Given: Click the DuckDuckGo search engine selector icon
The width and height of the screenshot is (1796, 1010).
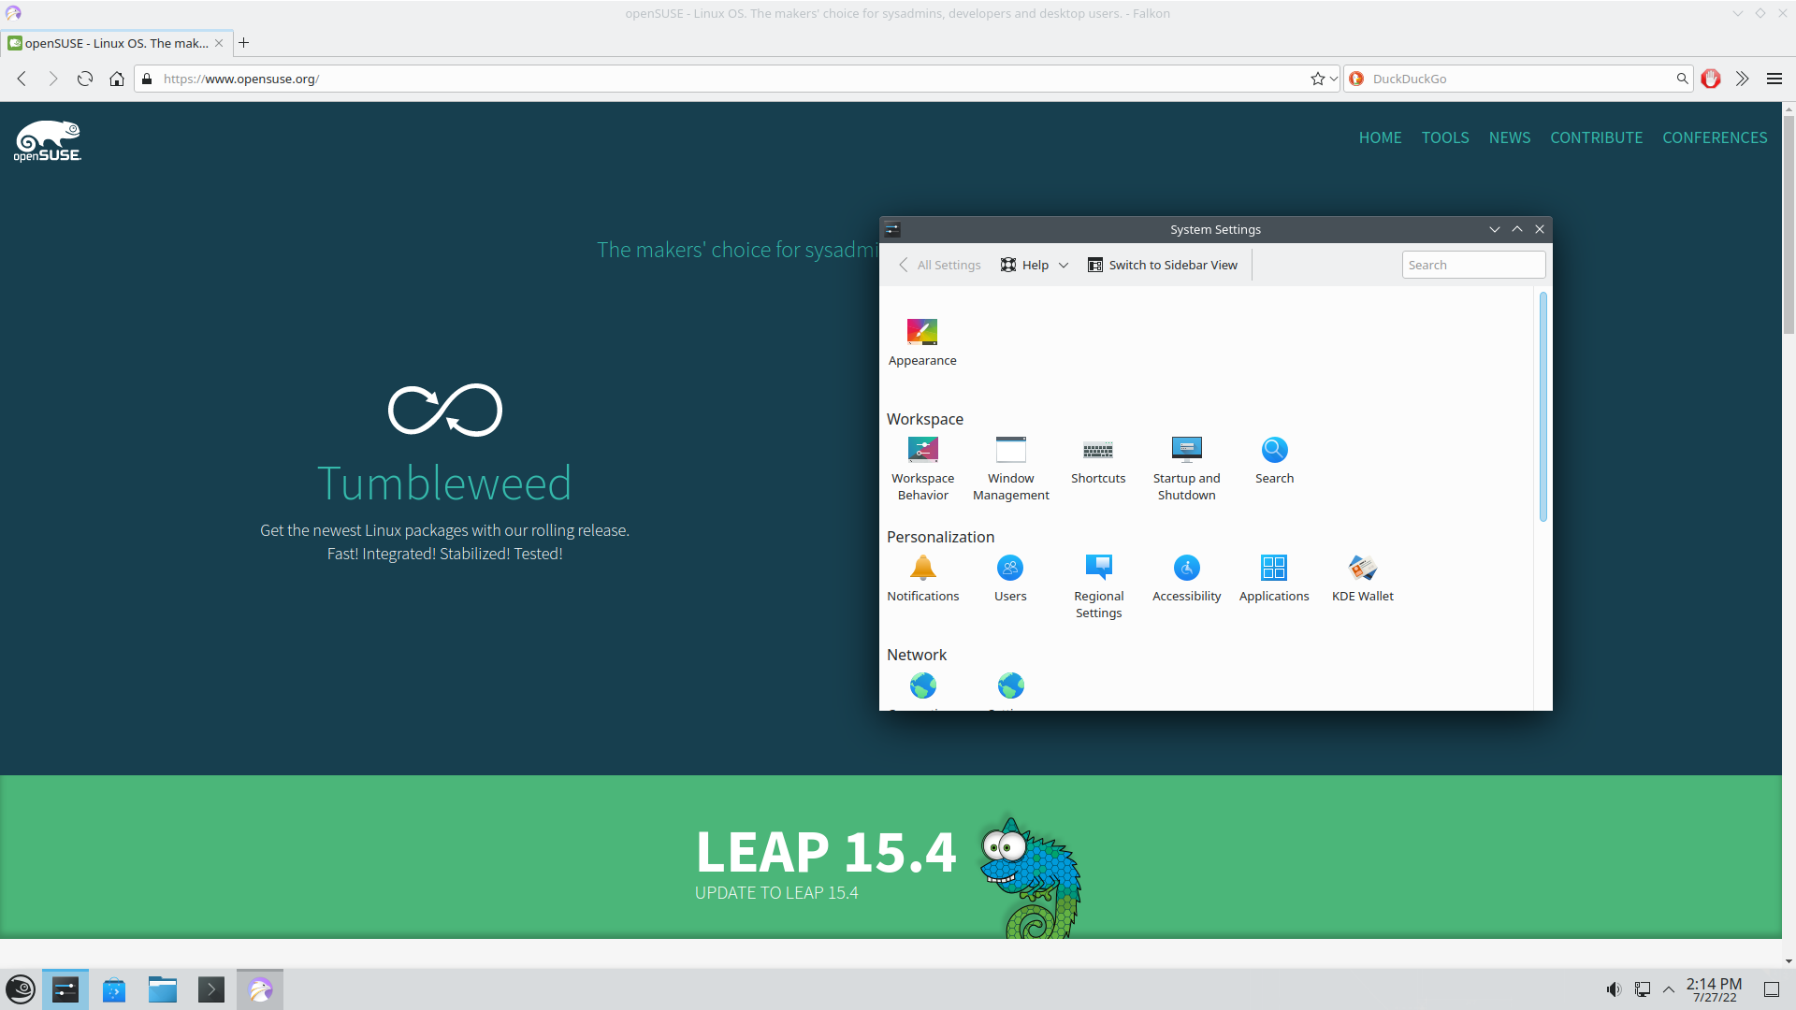Looking at the screenshot, I should click(1356, 79).
